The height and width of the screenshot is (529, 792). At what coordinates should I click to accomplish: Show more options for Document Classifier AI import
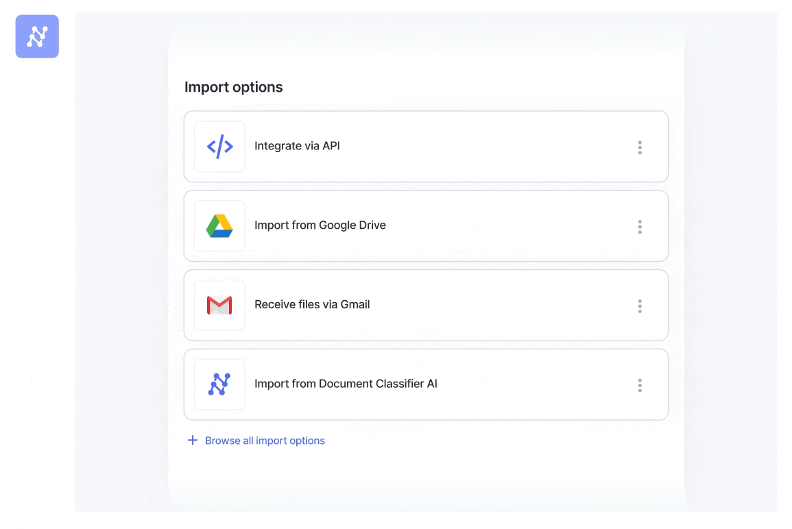click(640, 386)
